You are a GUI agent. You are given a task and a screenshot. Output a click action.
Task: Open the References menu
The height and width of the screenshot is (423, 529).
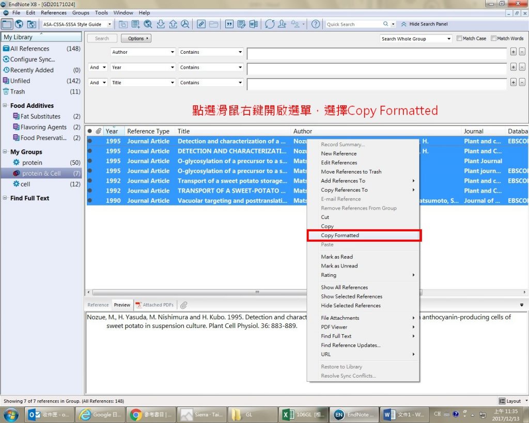coord(54,13)
